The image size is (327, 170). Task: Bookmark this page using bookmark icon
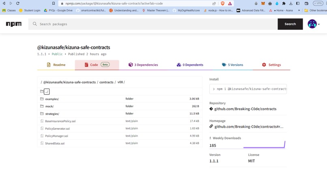(x=54, y=3)
